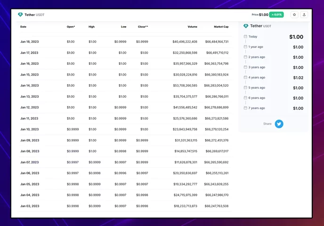Click the calendar icon beside 1 year ago
Image resolution: width=324 pixels, height=226 pixels.
coord(245,47)
